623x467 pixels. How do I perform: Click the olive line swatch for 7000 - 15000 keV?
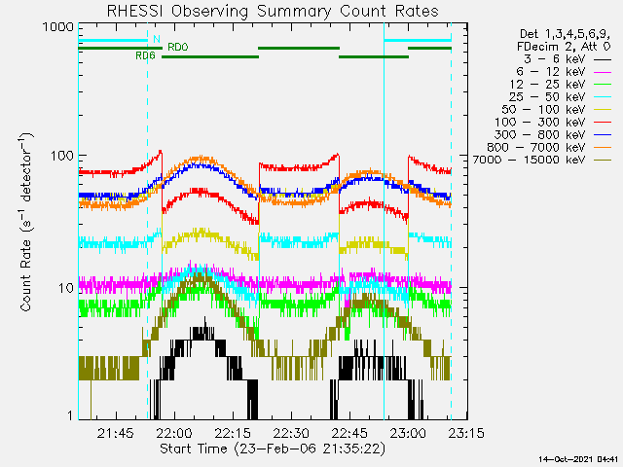pos(603,160)
